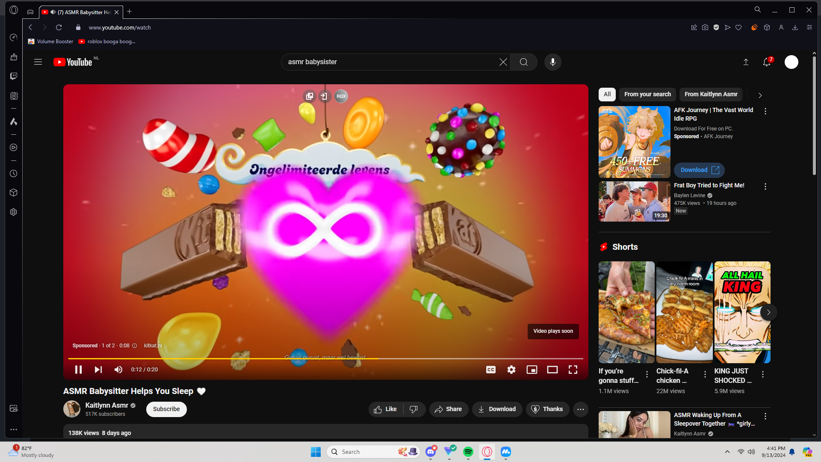The height and width of the screenshot is (462, 821).
Task: Click the address bar URL
Action: point(120,27)
